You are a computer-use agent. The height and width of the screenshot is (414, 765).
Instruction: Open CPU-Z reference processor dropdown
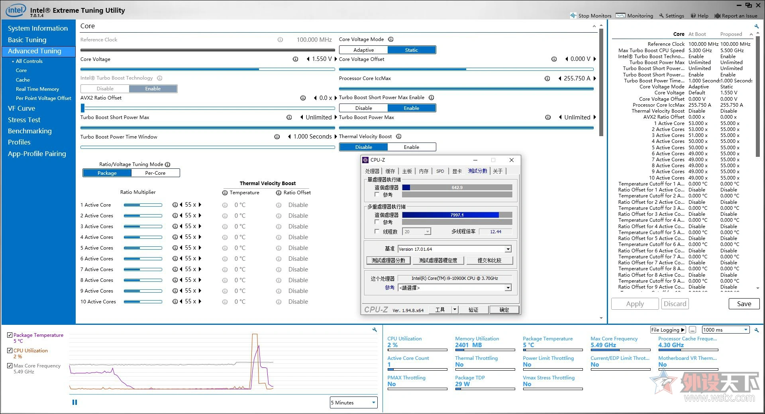[508, 288]
